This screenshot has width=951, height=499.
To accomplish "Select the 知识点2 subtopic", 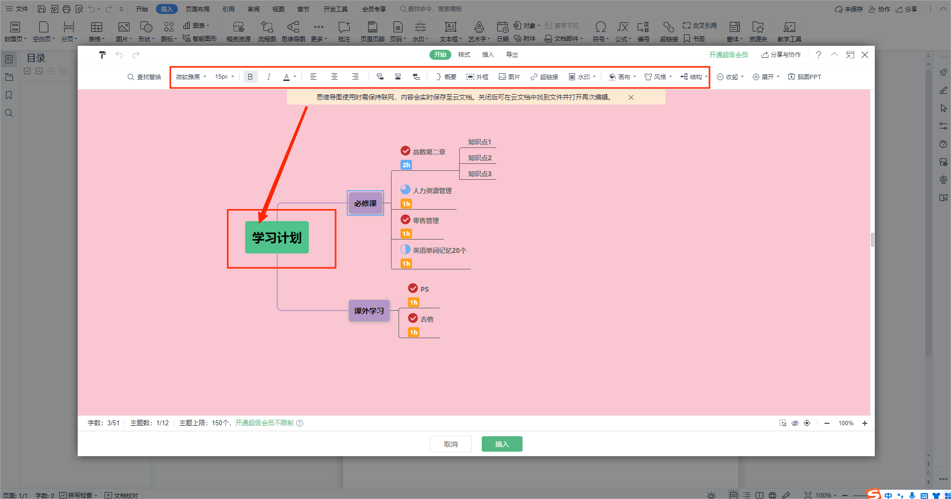I will [480, 158].
